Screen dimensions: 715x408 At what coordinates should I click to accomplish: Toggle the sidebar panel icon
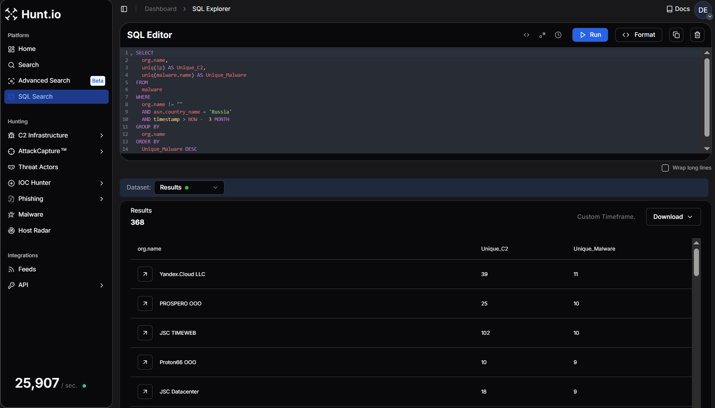pos(124,9)
